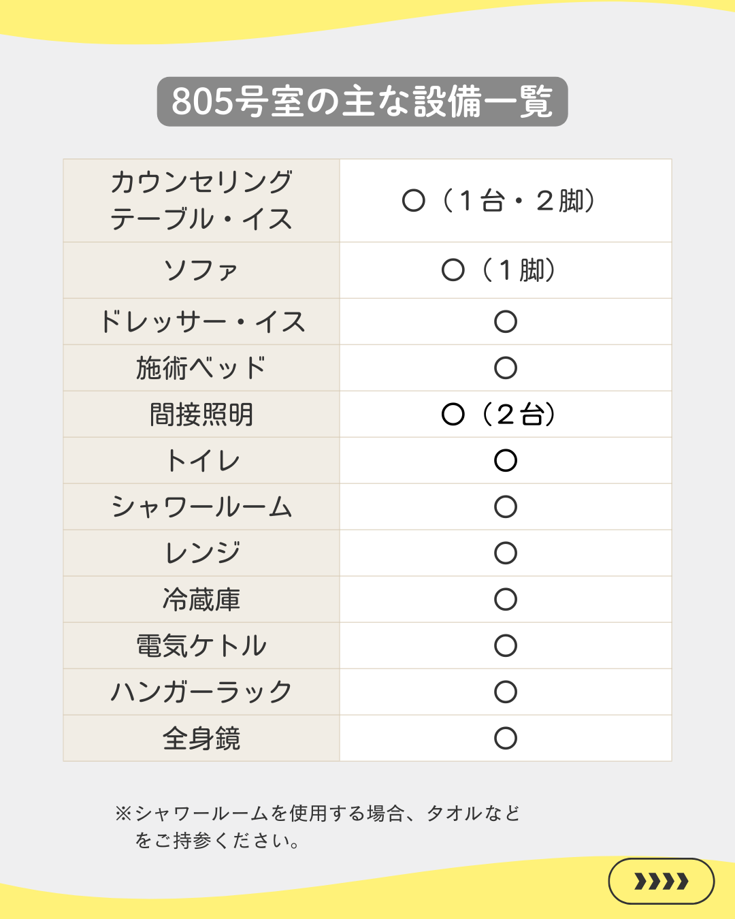735x919 pixels.
Task: Select the circle next to 冷蔵庫
Action: tap(506, 600)
